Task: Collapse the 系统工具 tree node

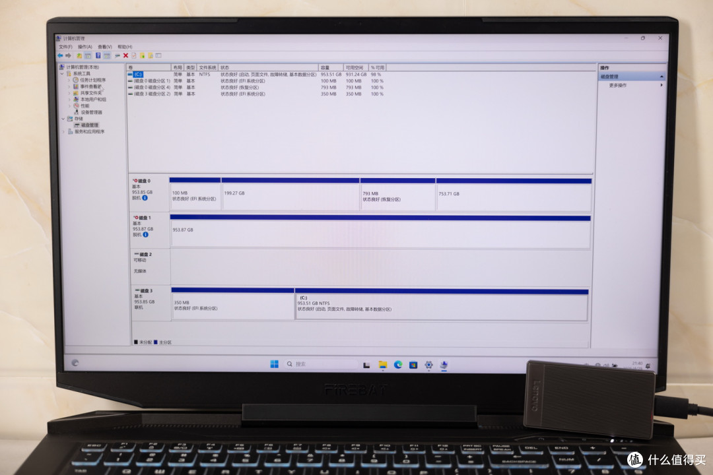Action: 62,73
